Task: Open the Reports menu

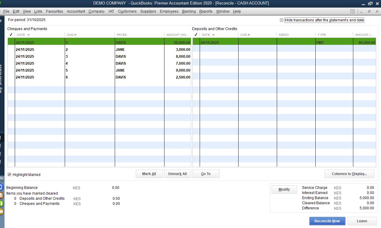Action: 206,11
